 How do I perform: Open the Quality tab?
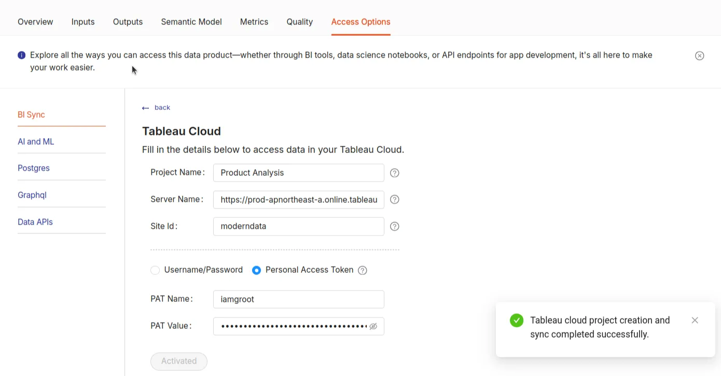pos(300,22)
